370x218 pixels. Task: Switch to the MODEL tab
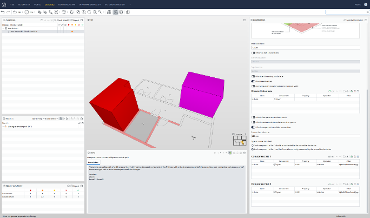[x=37, y=4]
